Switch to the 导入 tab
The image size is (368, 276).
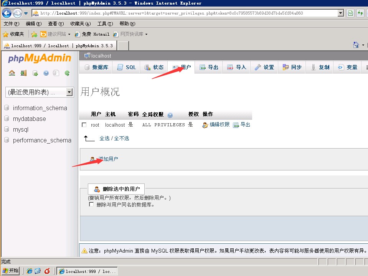click(x=236, y=67)
